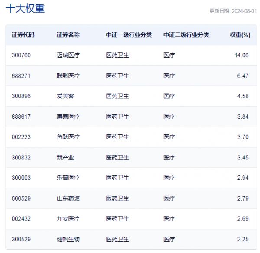Click 医药卫生 in the 迈瑞医疗 row

117,55
